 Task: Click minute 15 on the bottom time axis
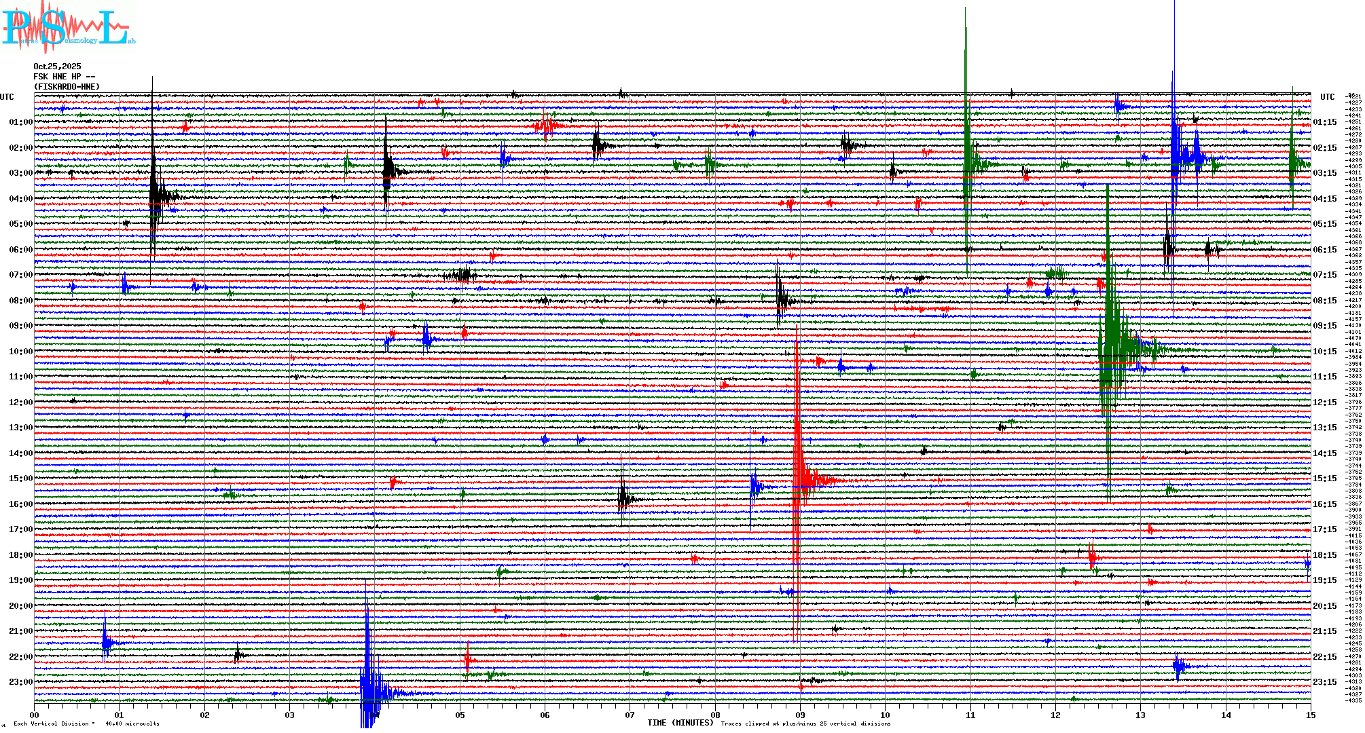coord(1310,715)
